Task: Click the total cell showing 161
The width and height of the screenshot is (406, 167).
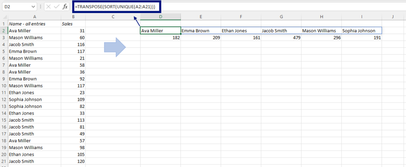Action: (241, 38)
